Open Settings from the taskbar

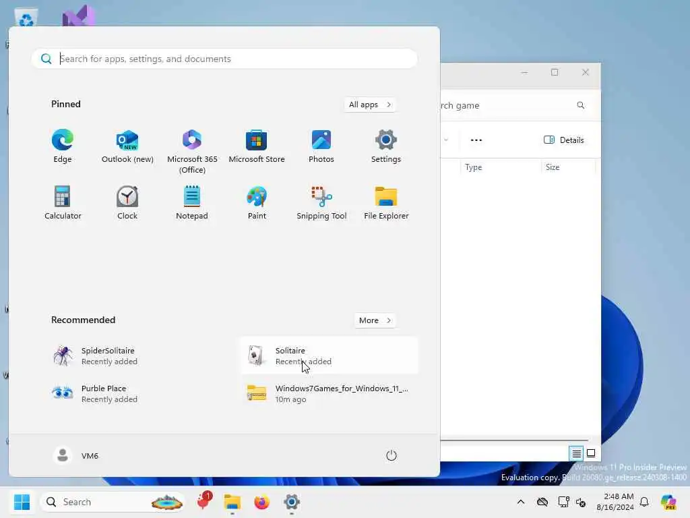pyautogui.click(x=291, y=502)
